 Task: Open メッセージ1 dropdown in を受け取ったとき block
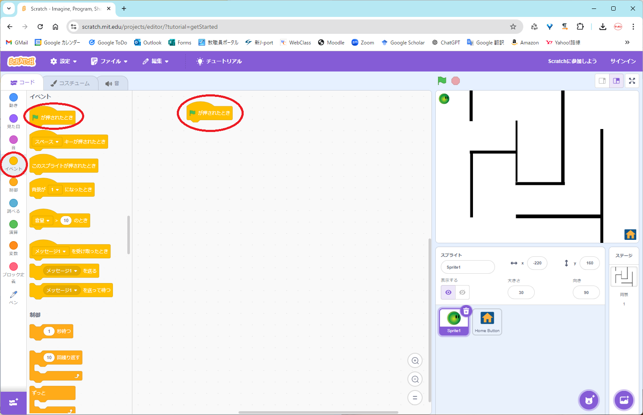50,251
